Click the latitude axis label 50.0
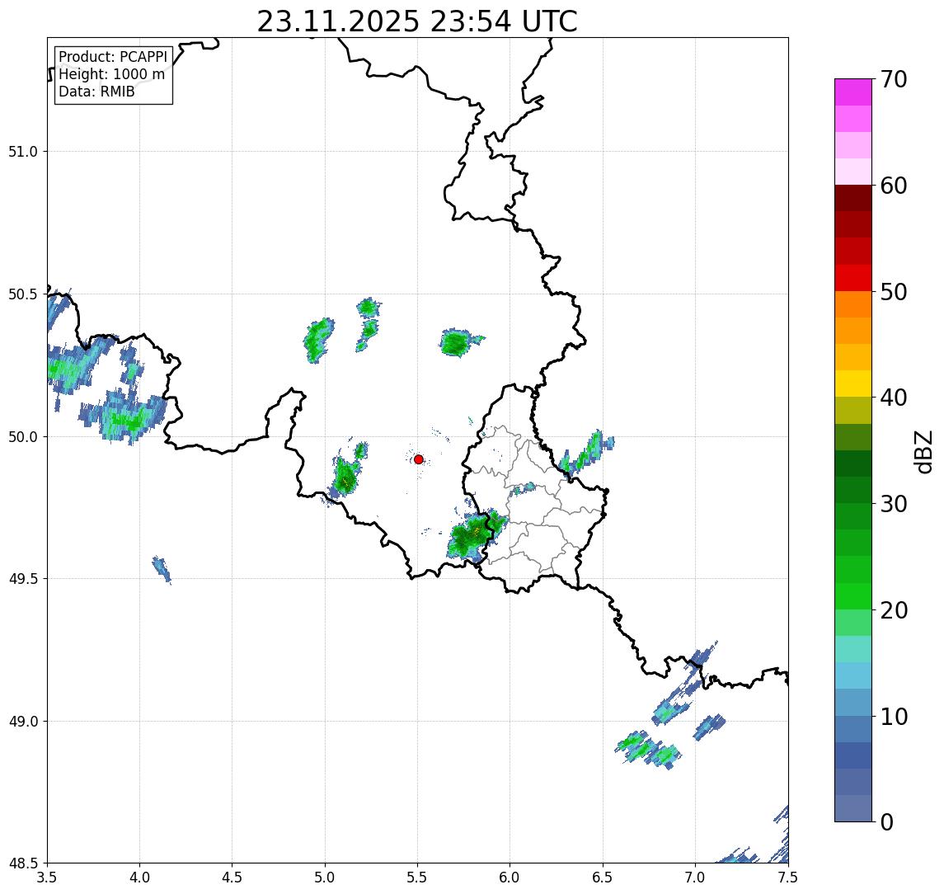Image resolution: width=944 pixels, height=894 pixels. tap(23, 437)
